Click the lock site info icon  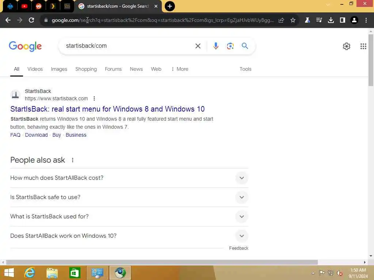click(46, 20)
